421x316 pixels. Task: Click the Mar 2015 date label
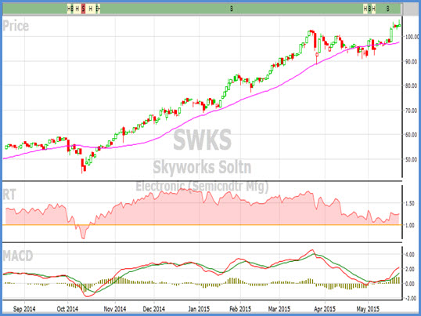[x=279, y=309]
